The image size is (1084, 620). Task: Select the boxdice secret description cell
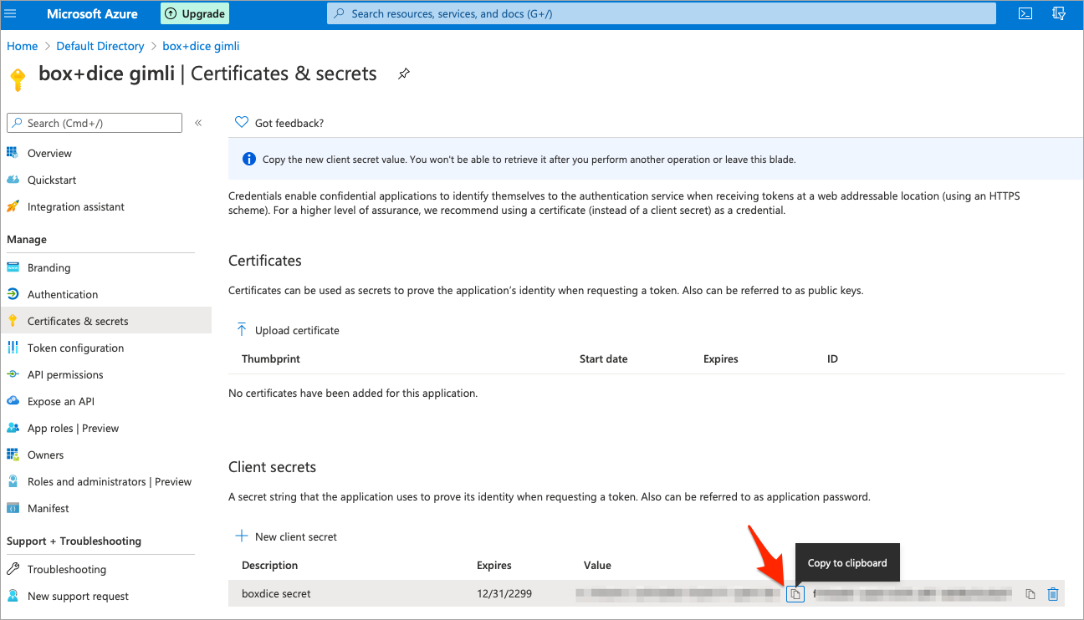tap(276, 593)
